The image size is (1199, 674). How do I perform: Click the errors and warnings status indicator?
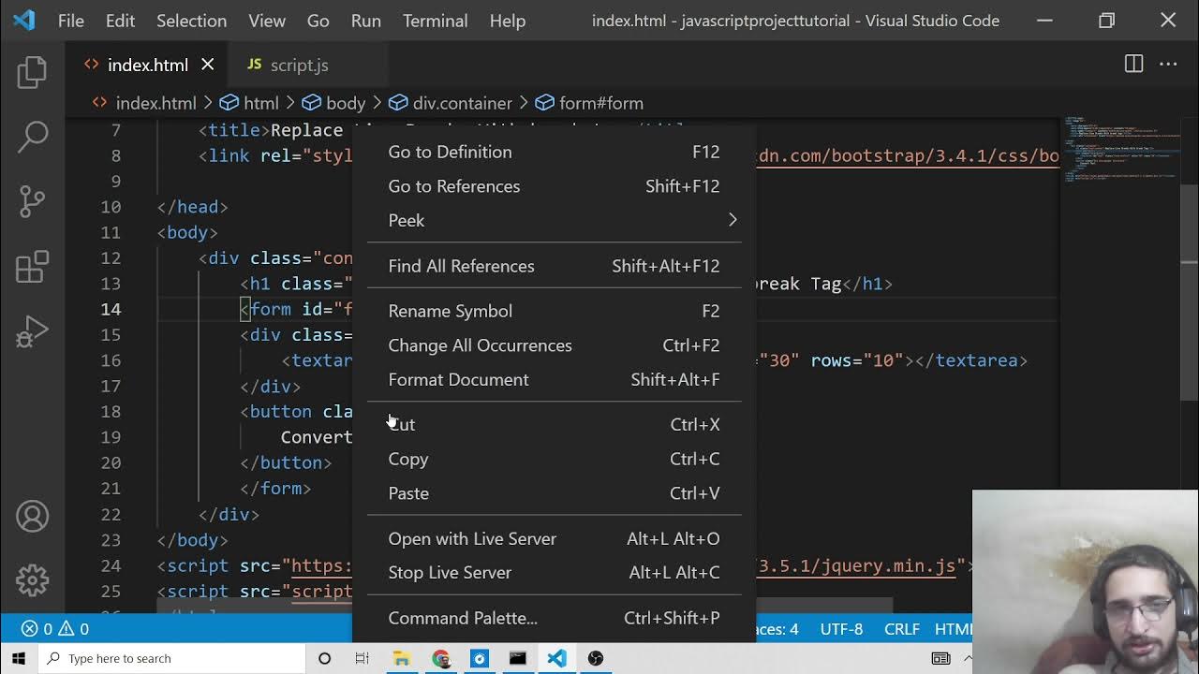(x=55, y=629)
